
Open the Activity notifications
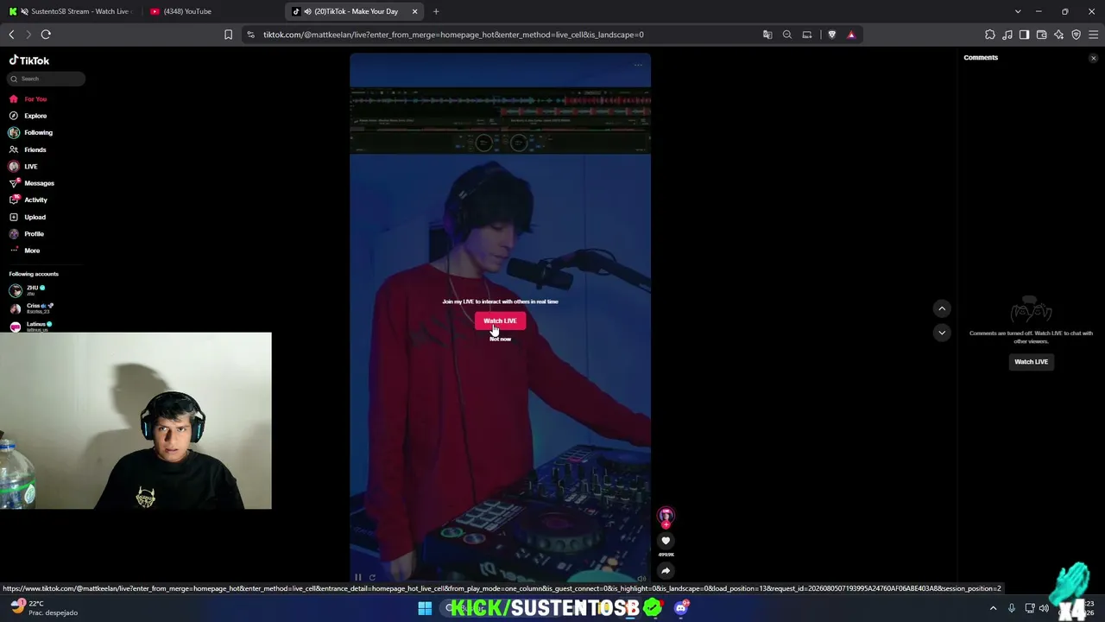coord(28,200)
